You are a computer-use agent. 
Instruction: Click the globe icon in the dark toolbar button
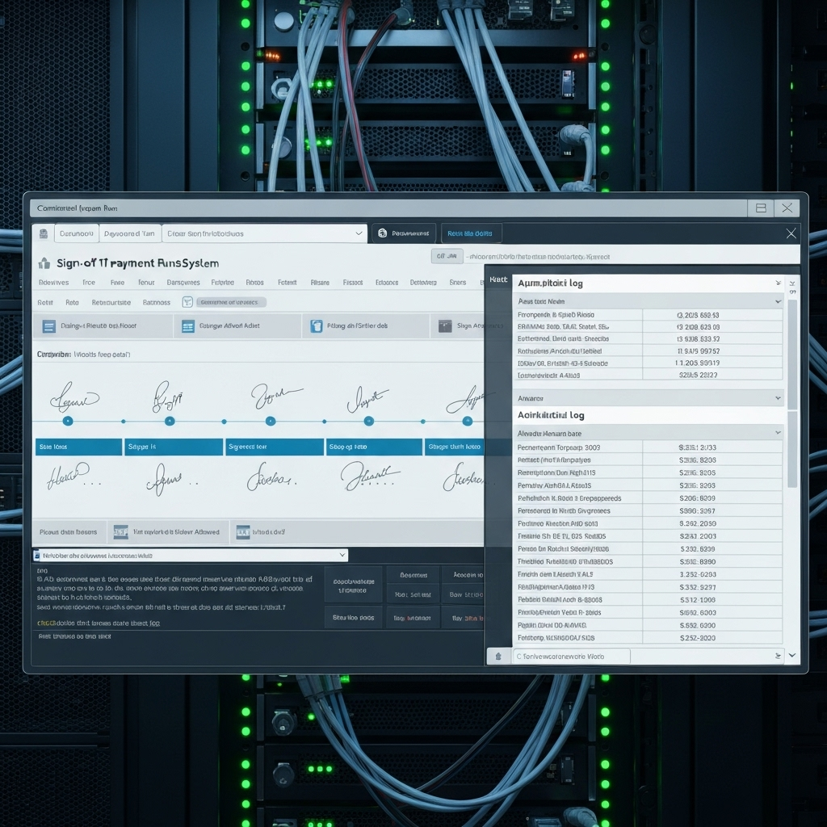pos(382,233)
